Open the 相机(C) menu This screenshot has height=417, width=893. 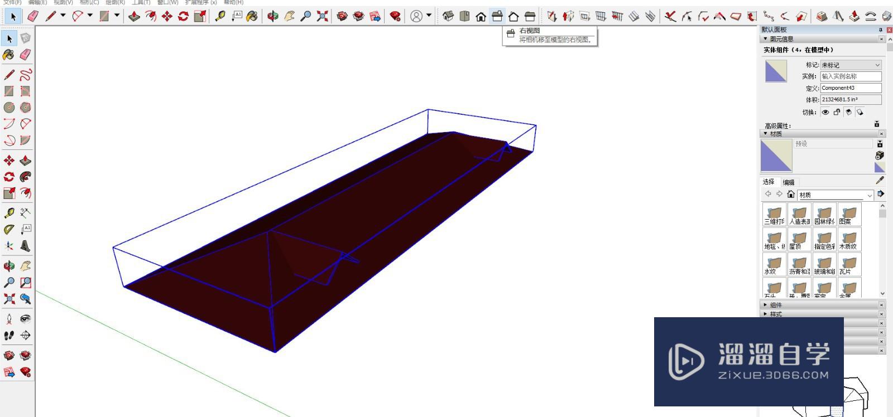pos(89,2)
